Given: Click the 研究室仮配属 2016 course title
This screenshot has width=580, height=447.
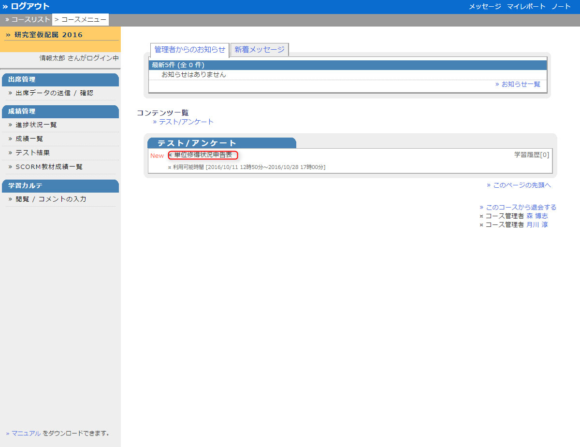Looking at the screenshot, I should pyautogui.click(x=48, y=35).
